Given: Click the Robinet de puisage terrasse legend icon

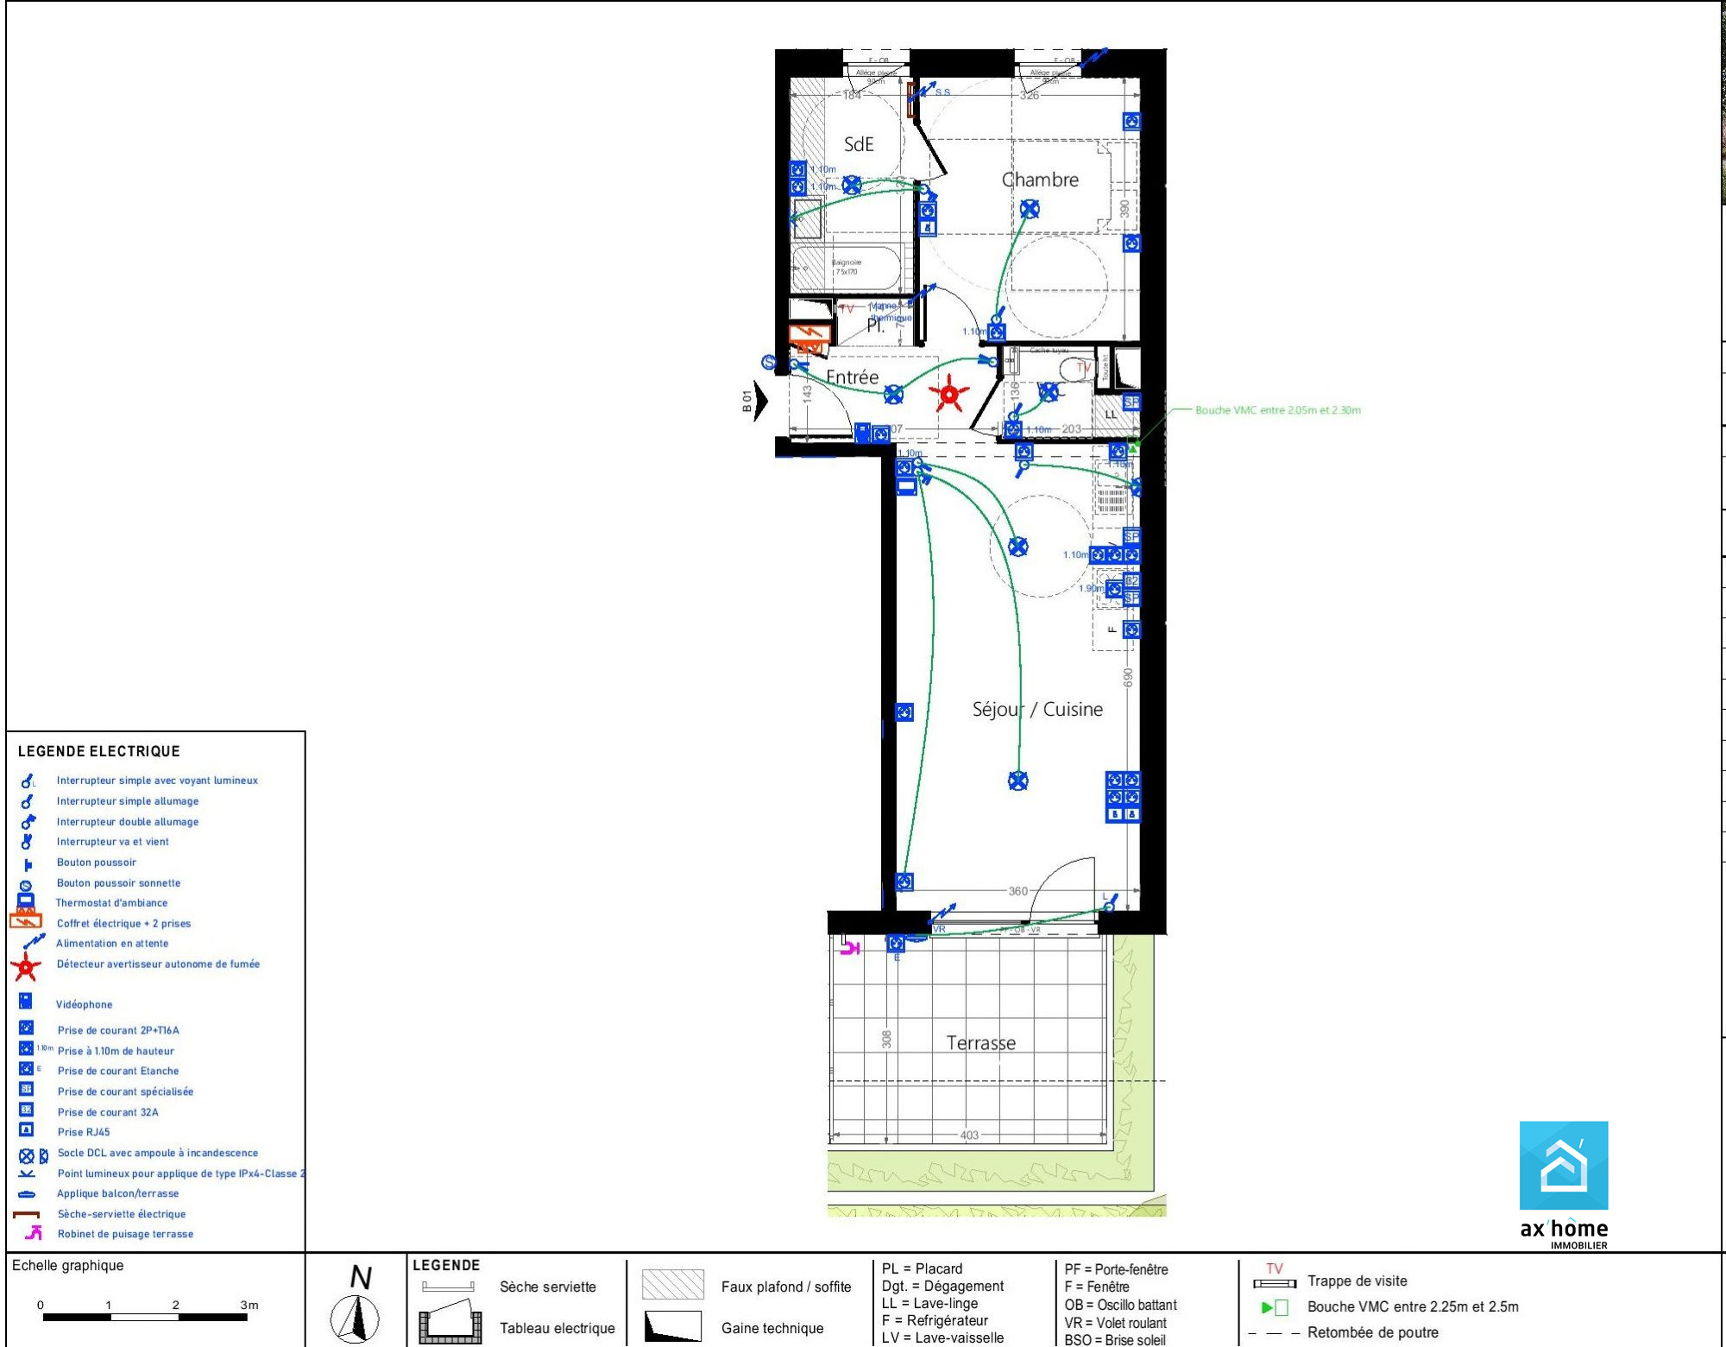Looking at the screenshot, I should point(33,1233).
